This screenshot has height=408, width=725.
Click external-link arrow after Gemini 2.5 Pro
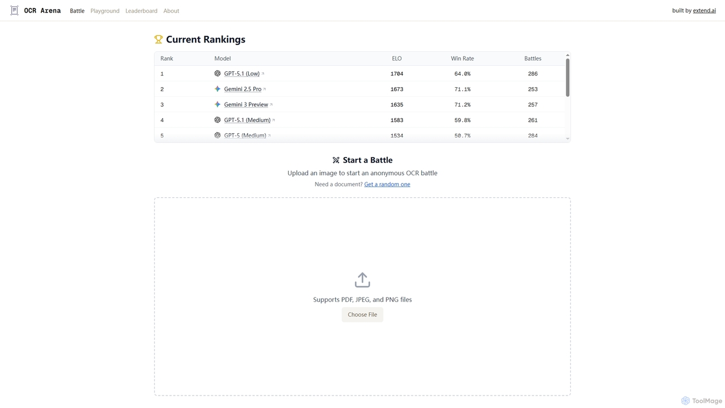tap(265, 89)
